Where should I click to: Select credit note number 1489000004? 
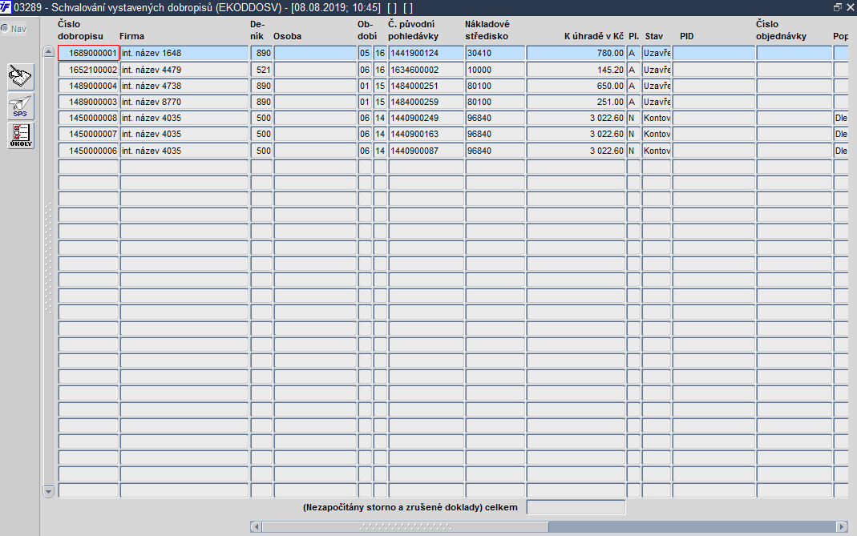tap(88, 86)
